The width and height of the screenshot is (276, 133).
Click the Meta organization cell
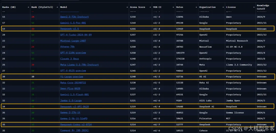click(x=202, y=65)
